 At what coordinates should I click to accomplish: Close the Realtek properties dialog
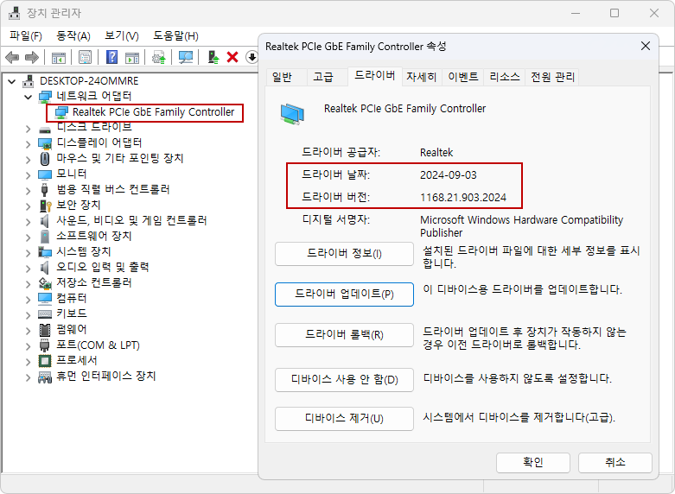(646, 46)
